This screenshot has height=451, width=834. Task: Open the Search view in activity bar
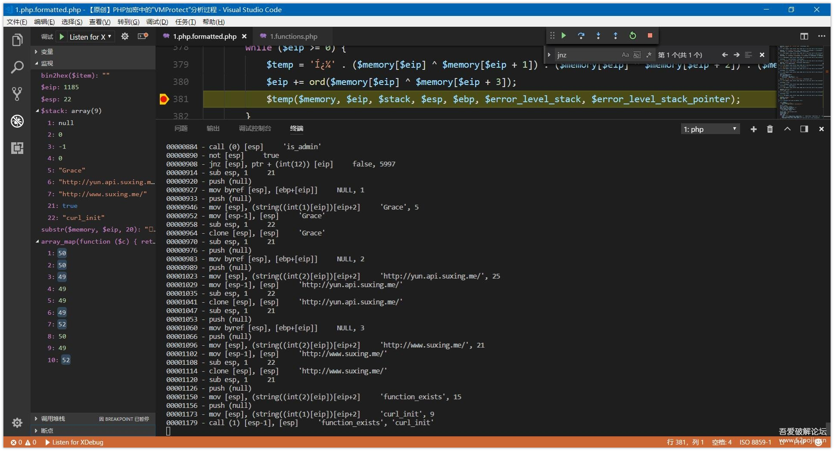17,67
